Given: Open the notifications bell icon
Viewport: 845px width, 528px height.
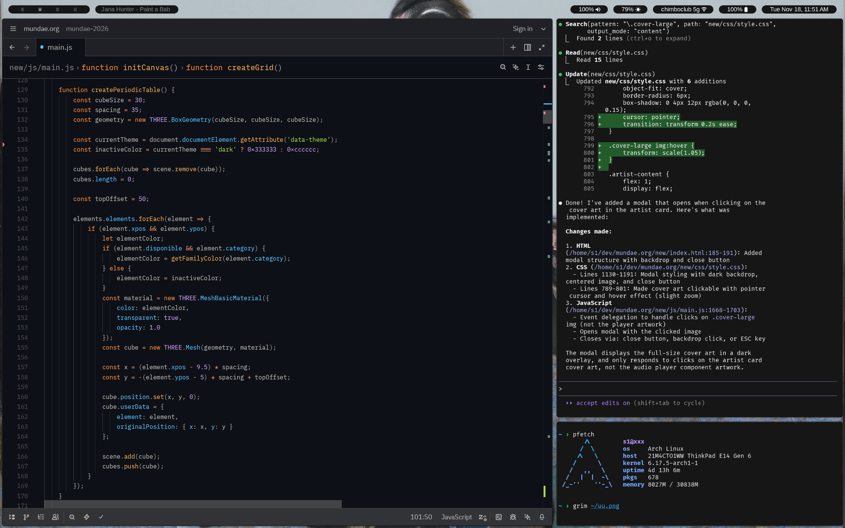Looking at the screenshot, I should pos(542,517).
